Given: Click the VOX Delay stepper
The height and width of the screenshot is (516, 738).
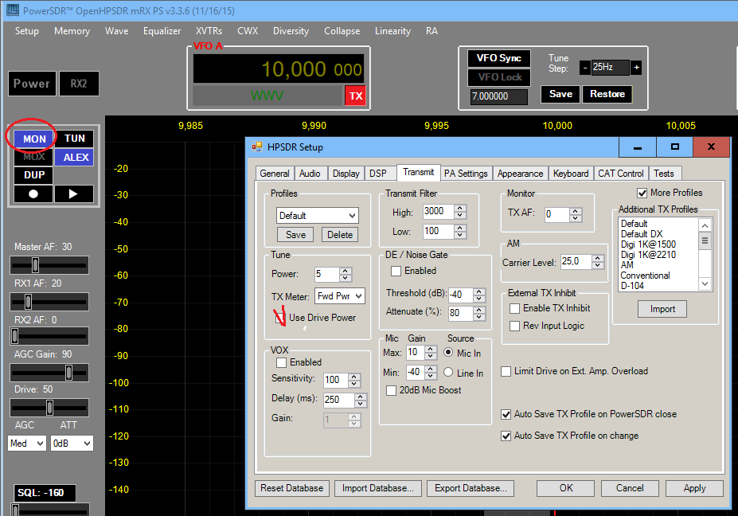Looking at the screenshot, I should [x=361, y=401].
